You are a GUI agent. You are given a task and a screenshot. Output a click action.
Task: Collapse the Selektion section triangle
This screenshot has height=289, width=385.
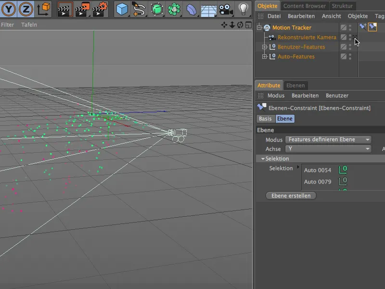(x=263, y=159)
